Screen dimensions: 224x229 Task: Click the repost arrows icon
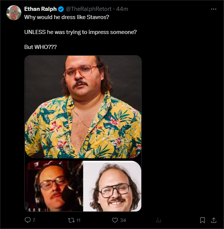tap(70, 220)
